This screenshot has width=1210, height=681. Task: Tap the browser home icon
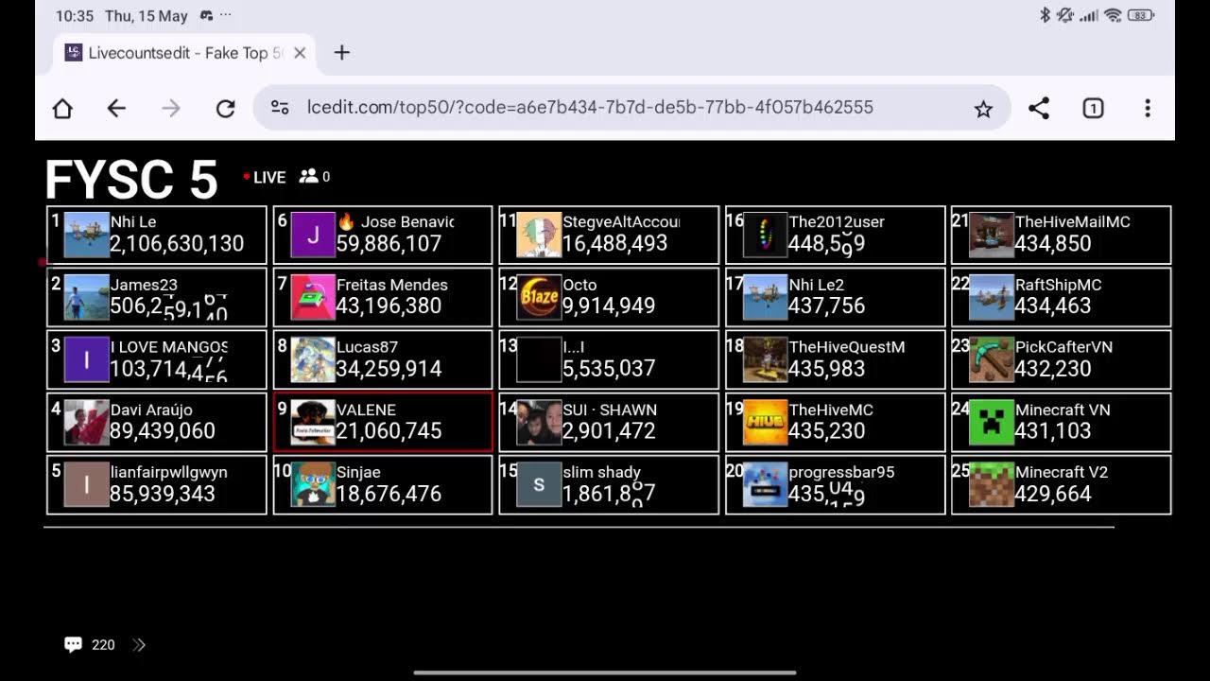(62, 108)
